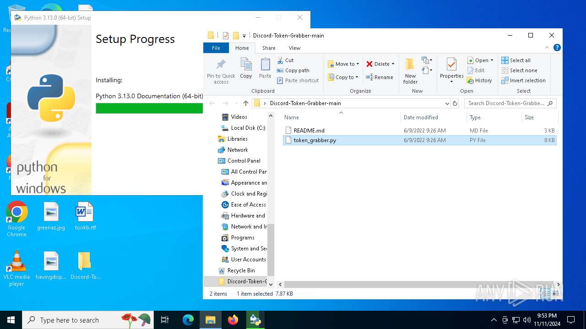The width and height of the screenshot is (586, 329).
Task: Click the Paste ribbon icon
Action: point(265,68)
